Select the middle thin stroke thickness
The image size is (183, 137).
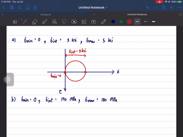tap(146, 22)
